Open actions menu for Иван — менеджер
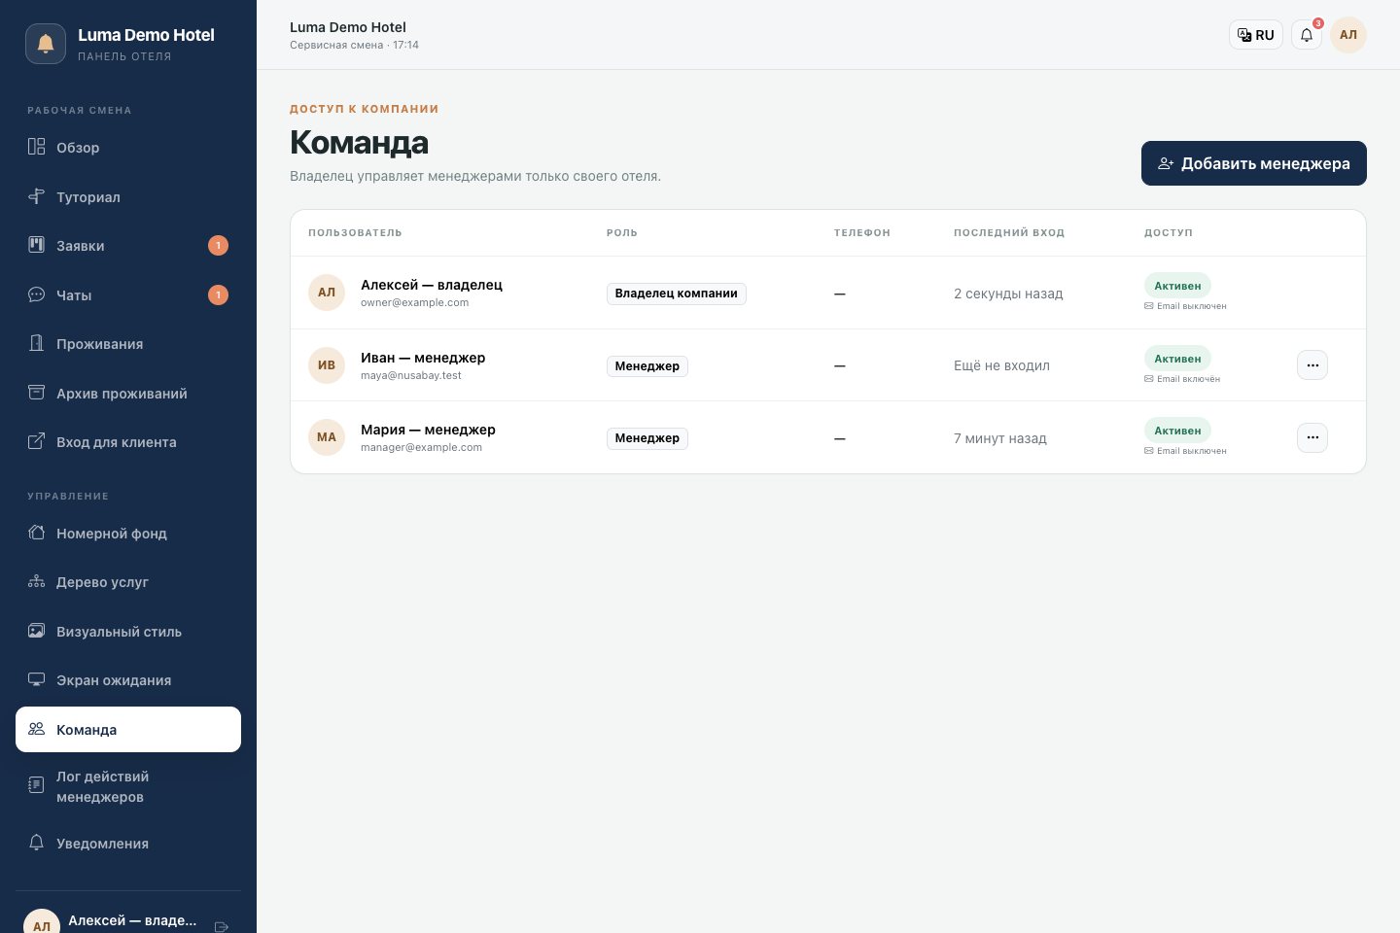The image size is (1400, 933). click(1312, 365)
